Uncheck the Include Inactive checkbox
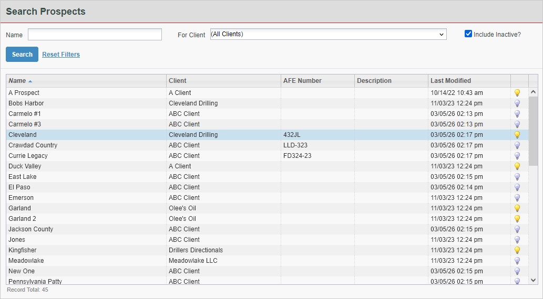The width and height of the screenshot is (543, 299). 468,34
